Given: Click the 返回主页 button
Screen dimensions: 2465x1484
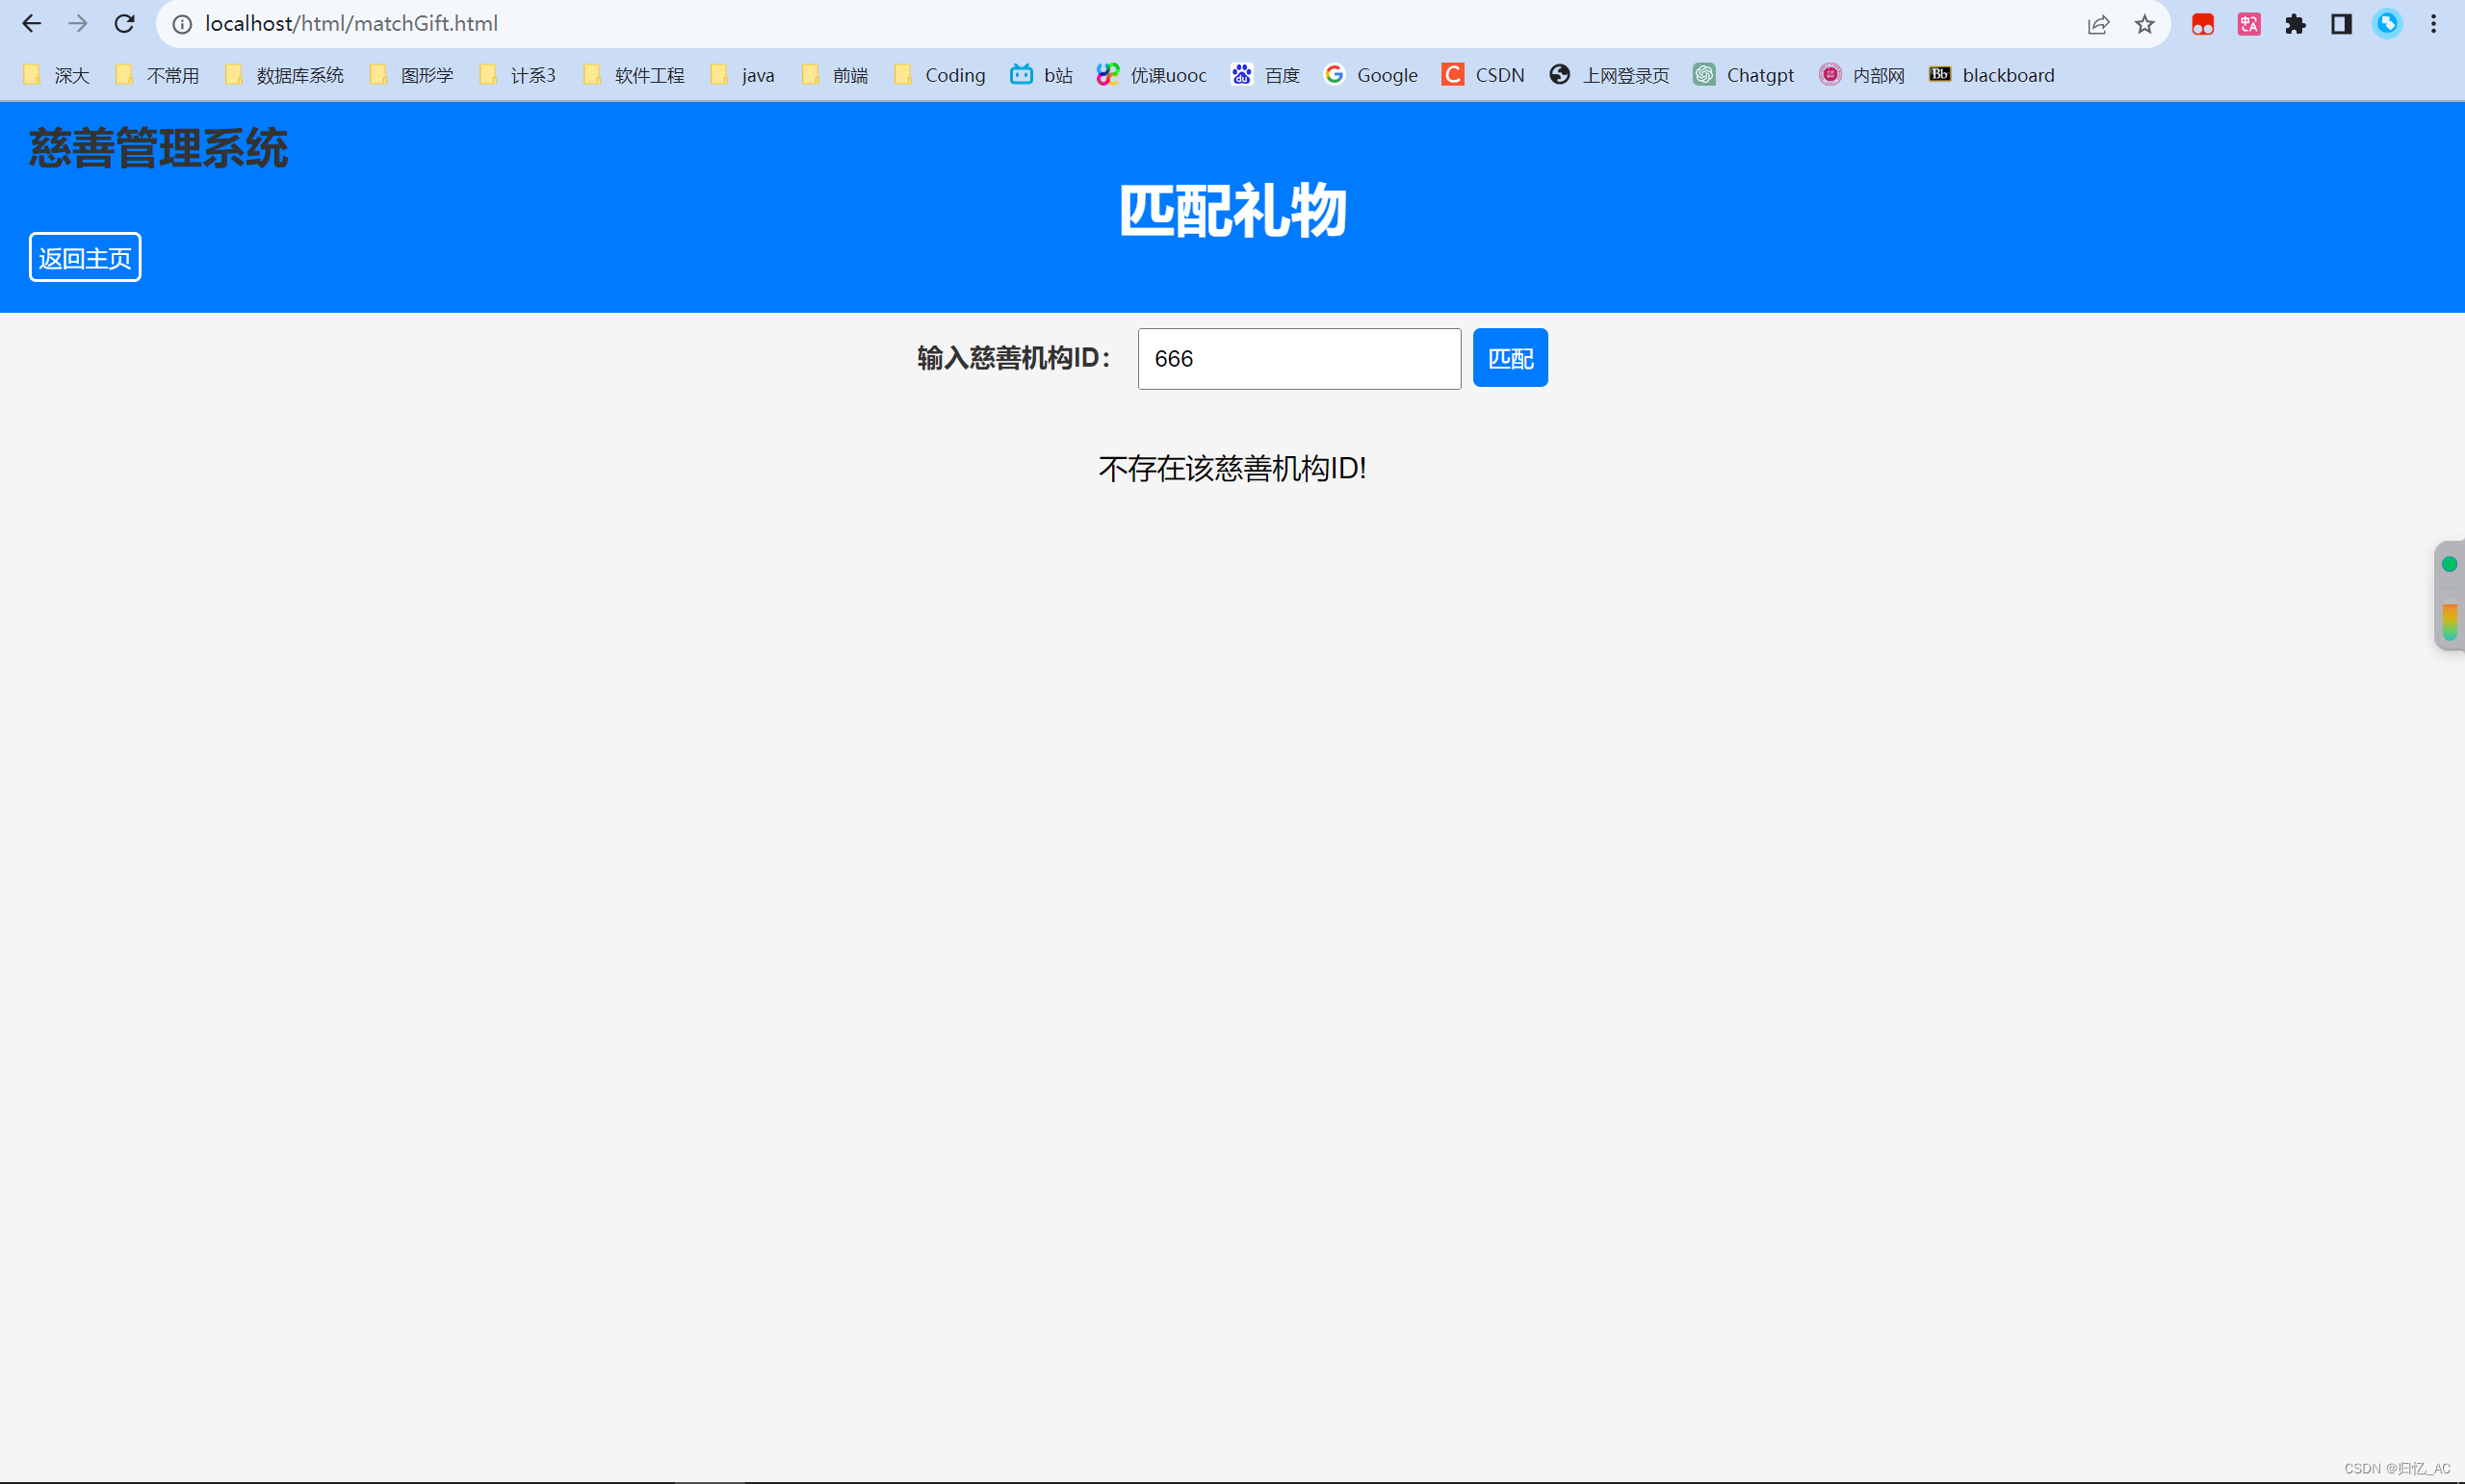Looking at the screenshot, I should [x=85, y=258].
